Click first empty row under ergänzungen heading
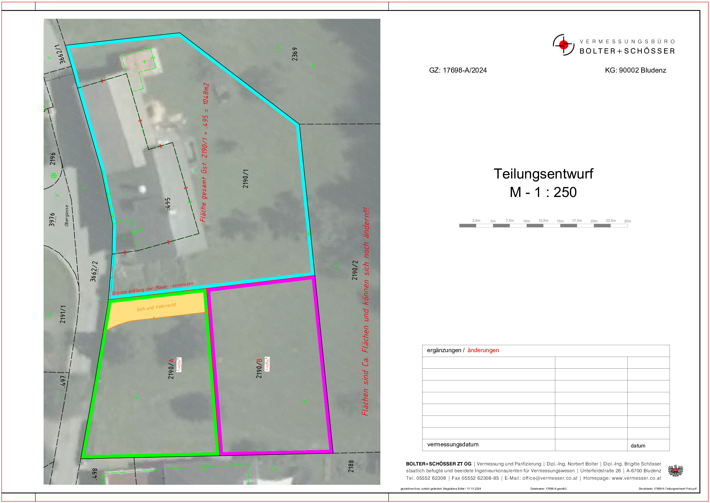 [x=546, y=362]
